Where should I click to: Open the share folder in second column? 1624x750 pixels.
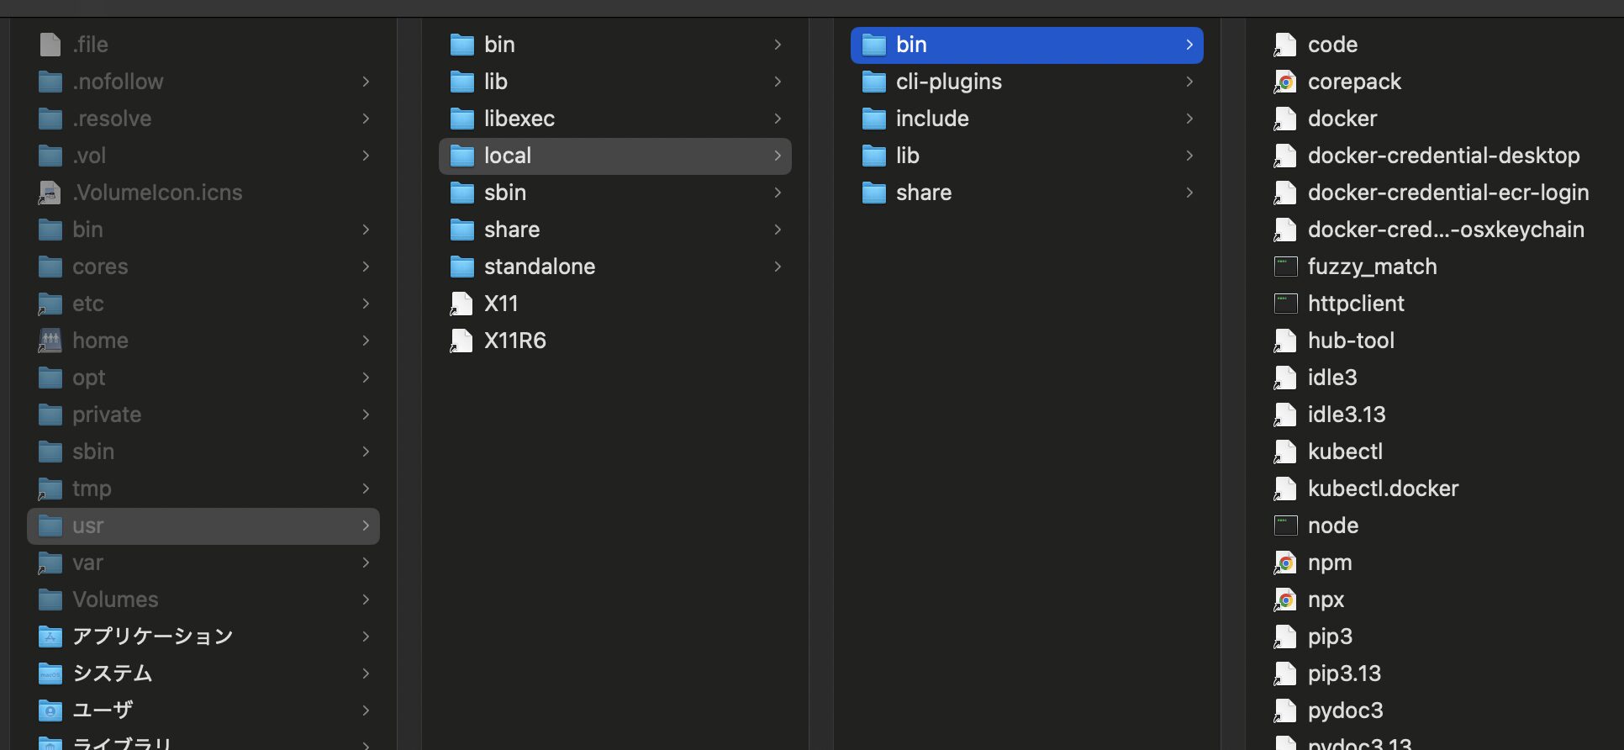[615, 230]
